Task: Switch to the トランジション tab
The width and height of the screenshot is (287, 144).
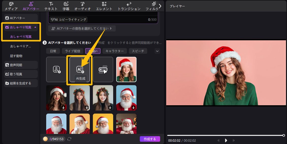Action: point(129,6)
